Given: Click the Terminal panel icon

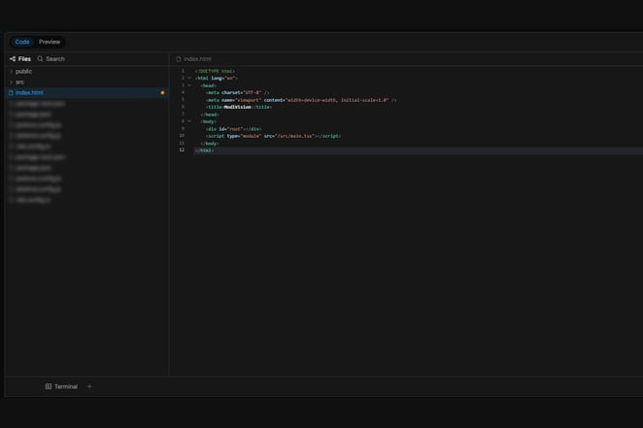Looking at the screenshot, I should coord(49,386).
